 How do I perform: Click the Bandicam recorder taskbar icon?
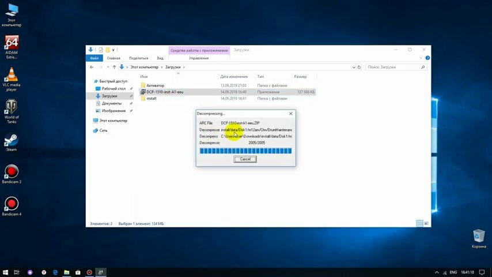click(x=89, y=272)
